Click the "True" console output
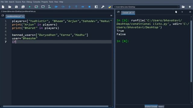Image resolution: width=193 pixels, height=108 pixels. [120, 31]
